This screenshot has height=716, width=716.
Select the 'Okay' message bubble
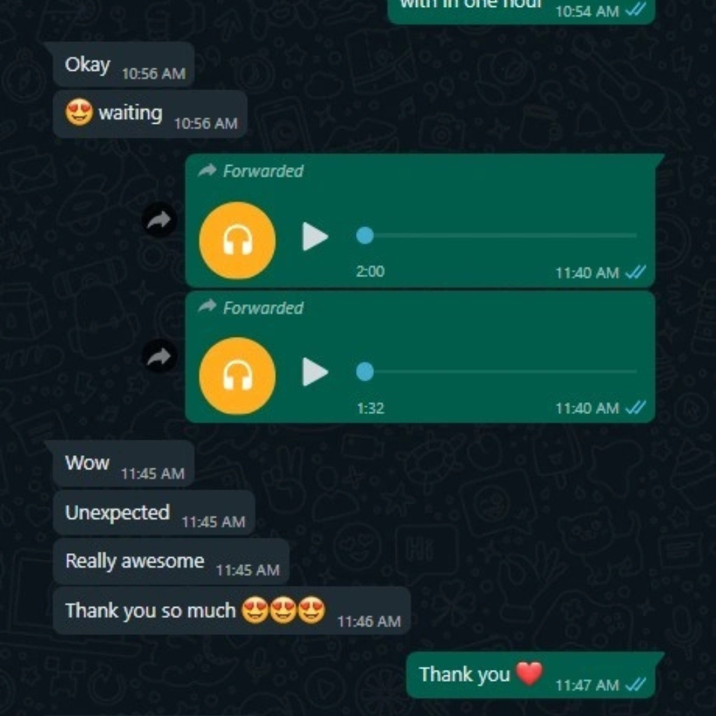pos(123,65)
